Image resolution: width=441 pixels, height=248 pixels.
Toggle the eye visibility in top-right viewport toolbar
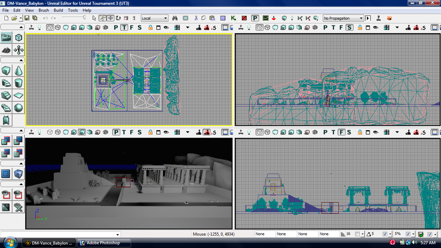point(376,28)
